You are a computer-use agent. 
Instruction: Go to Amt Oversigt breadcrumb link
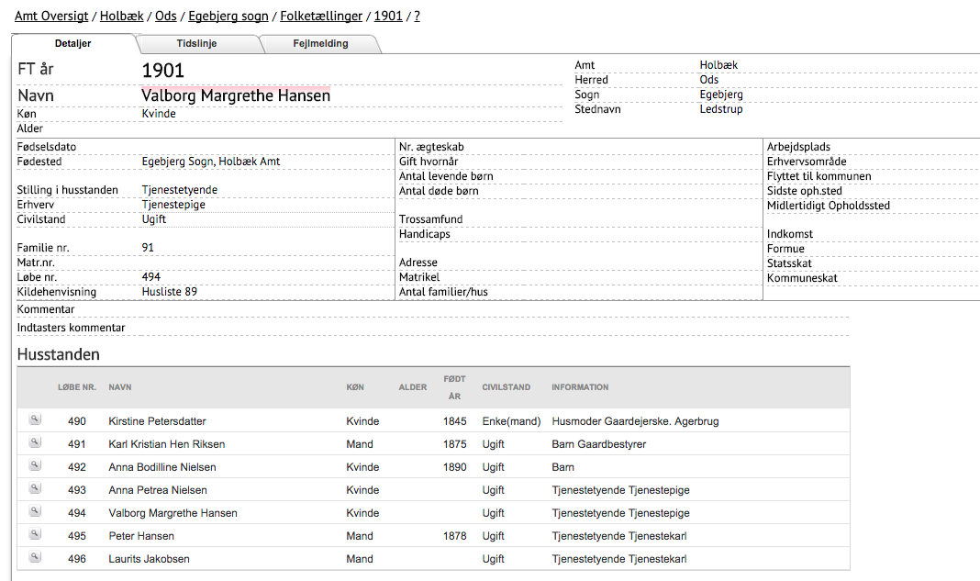pos(51,17)
